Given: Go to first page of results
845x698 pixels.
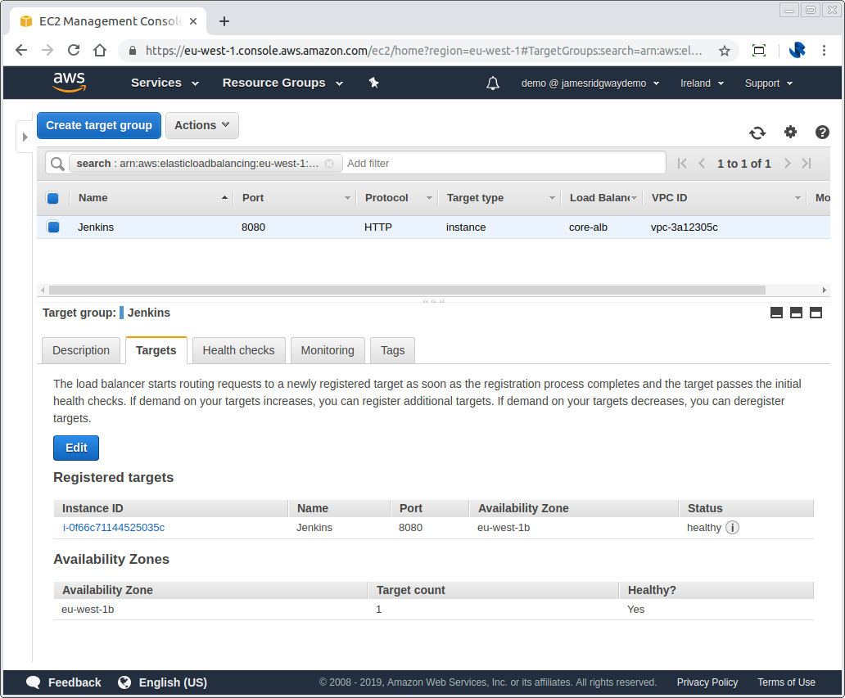Looking at the screenshot, I should 682,163.
